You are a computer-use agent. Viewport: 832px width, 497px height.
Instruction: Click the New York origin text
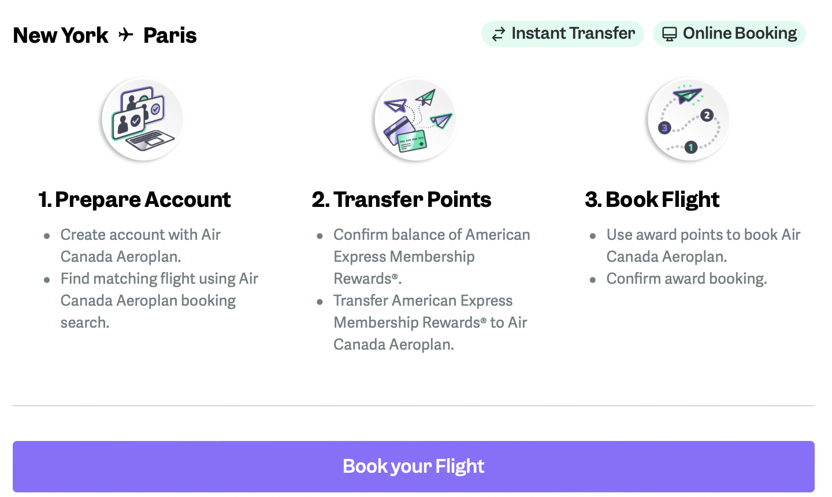point(61,35)
